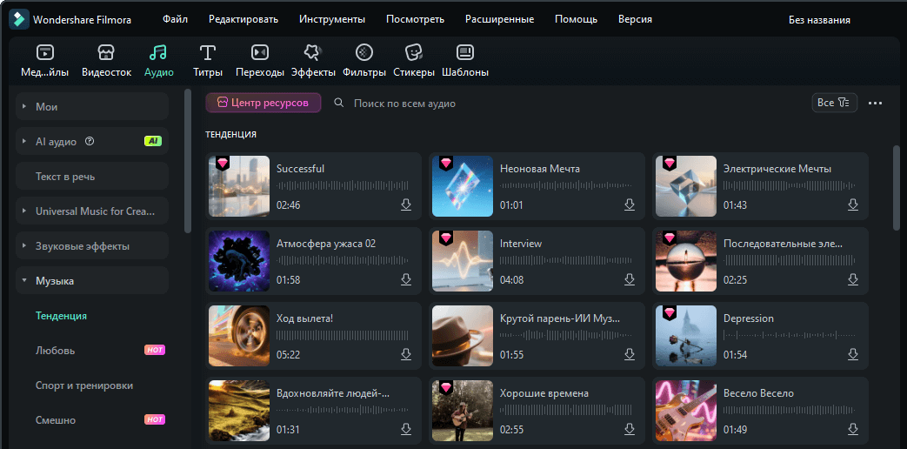
Task: Collapse the Музыка section
Action: (x=24, y=281)
